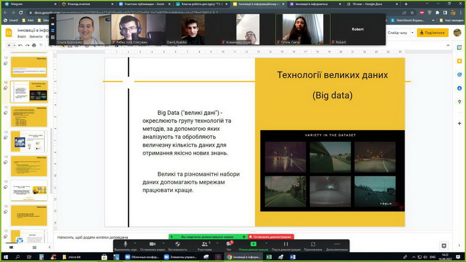
Task: Minimize Zoom video strip via dash icon
Action: [52, 18]
